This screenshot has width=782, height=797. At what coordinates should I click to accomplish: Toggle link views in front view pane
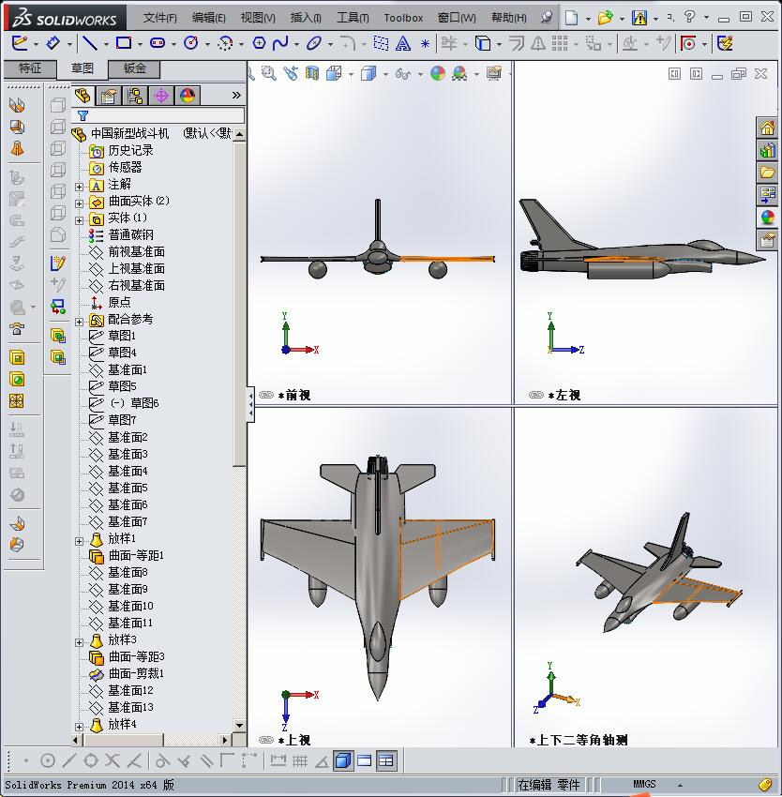266,395
